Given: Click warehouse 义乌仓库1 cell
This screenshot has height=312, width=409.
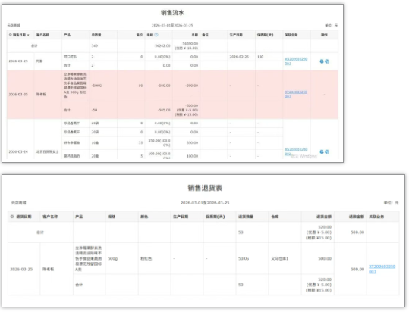Looking at the screenshot, I should 279,258.
